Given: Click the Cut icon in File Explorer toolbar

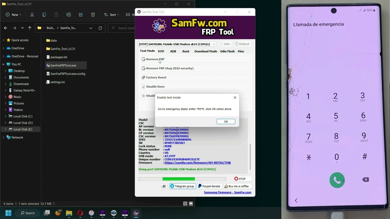Looking at the screenshot, I should tap(32, 15).
